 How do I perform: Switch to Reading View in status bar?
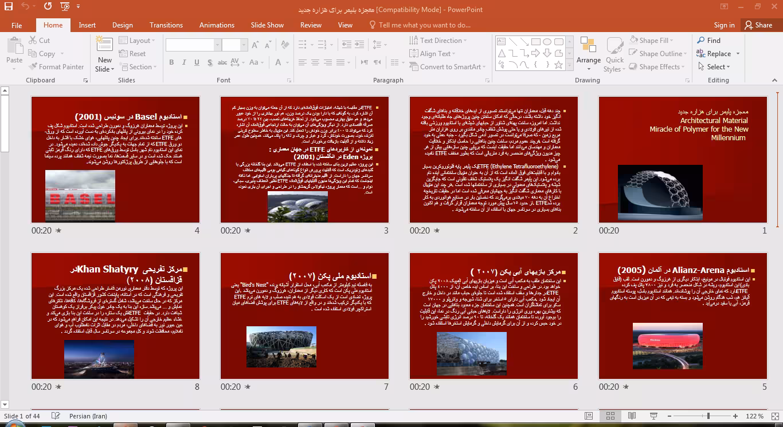tap(632, 416)
